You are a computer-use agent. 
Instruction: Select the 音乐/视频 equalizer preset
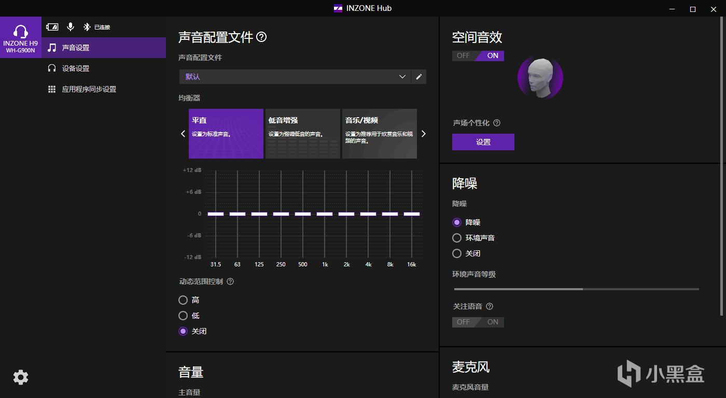click(x=380, y=134)
